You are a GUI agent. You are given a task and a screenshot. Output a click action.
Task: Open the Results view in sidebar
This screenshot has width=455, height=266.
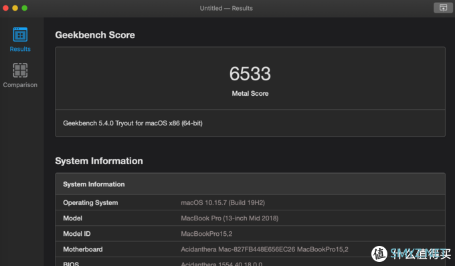[x=20, y=40]
